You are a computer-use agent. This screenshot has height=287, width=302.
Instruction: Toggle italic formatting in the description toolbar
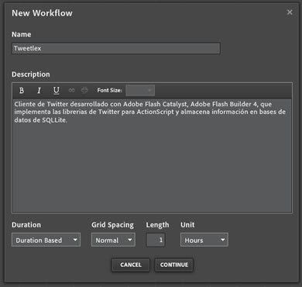[x=39, y=90]
